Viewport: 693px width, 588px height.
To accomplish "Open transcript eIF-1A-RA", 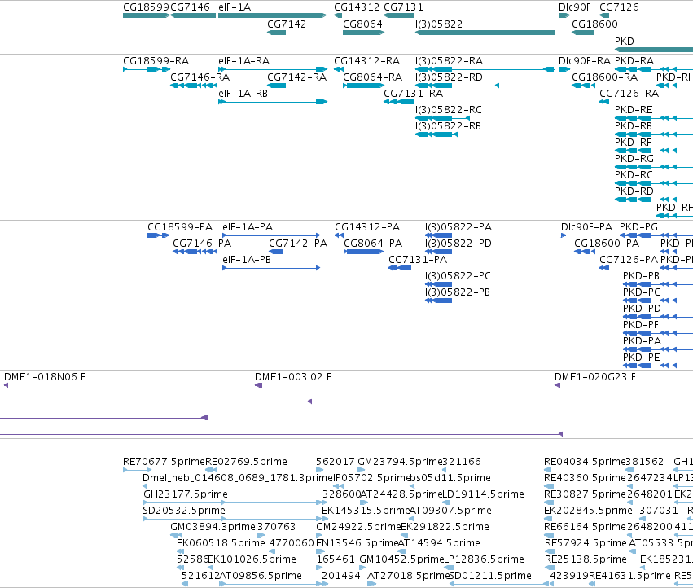I will point(243,61).
